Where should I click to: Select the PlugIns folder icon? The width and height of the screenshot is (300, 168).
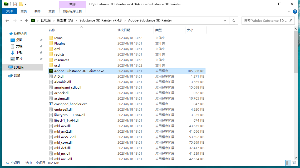click(x=51, y=43)
